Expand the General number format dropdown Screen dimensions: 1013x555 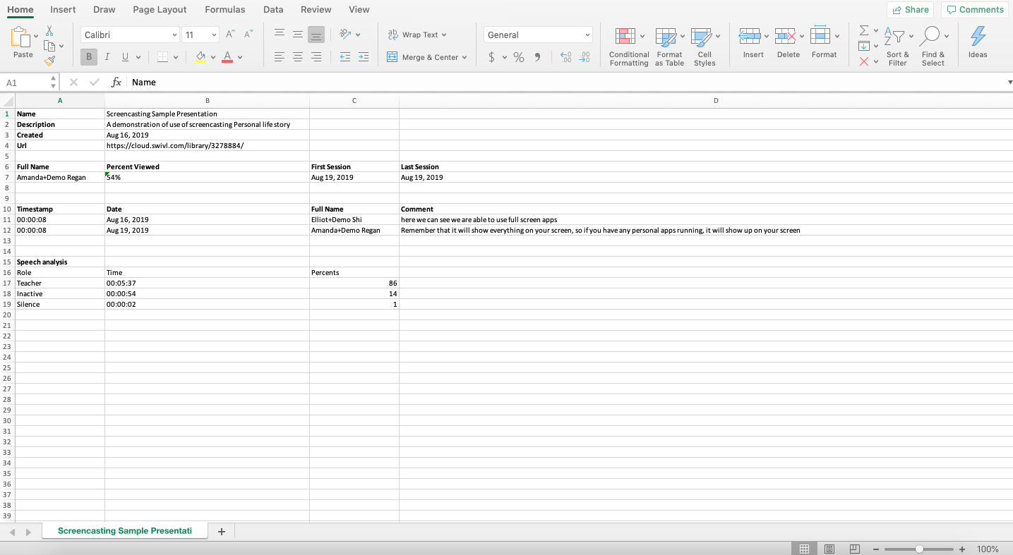(587, 35)
